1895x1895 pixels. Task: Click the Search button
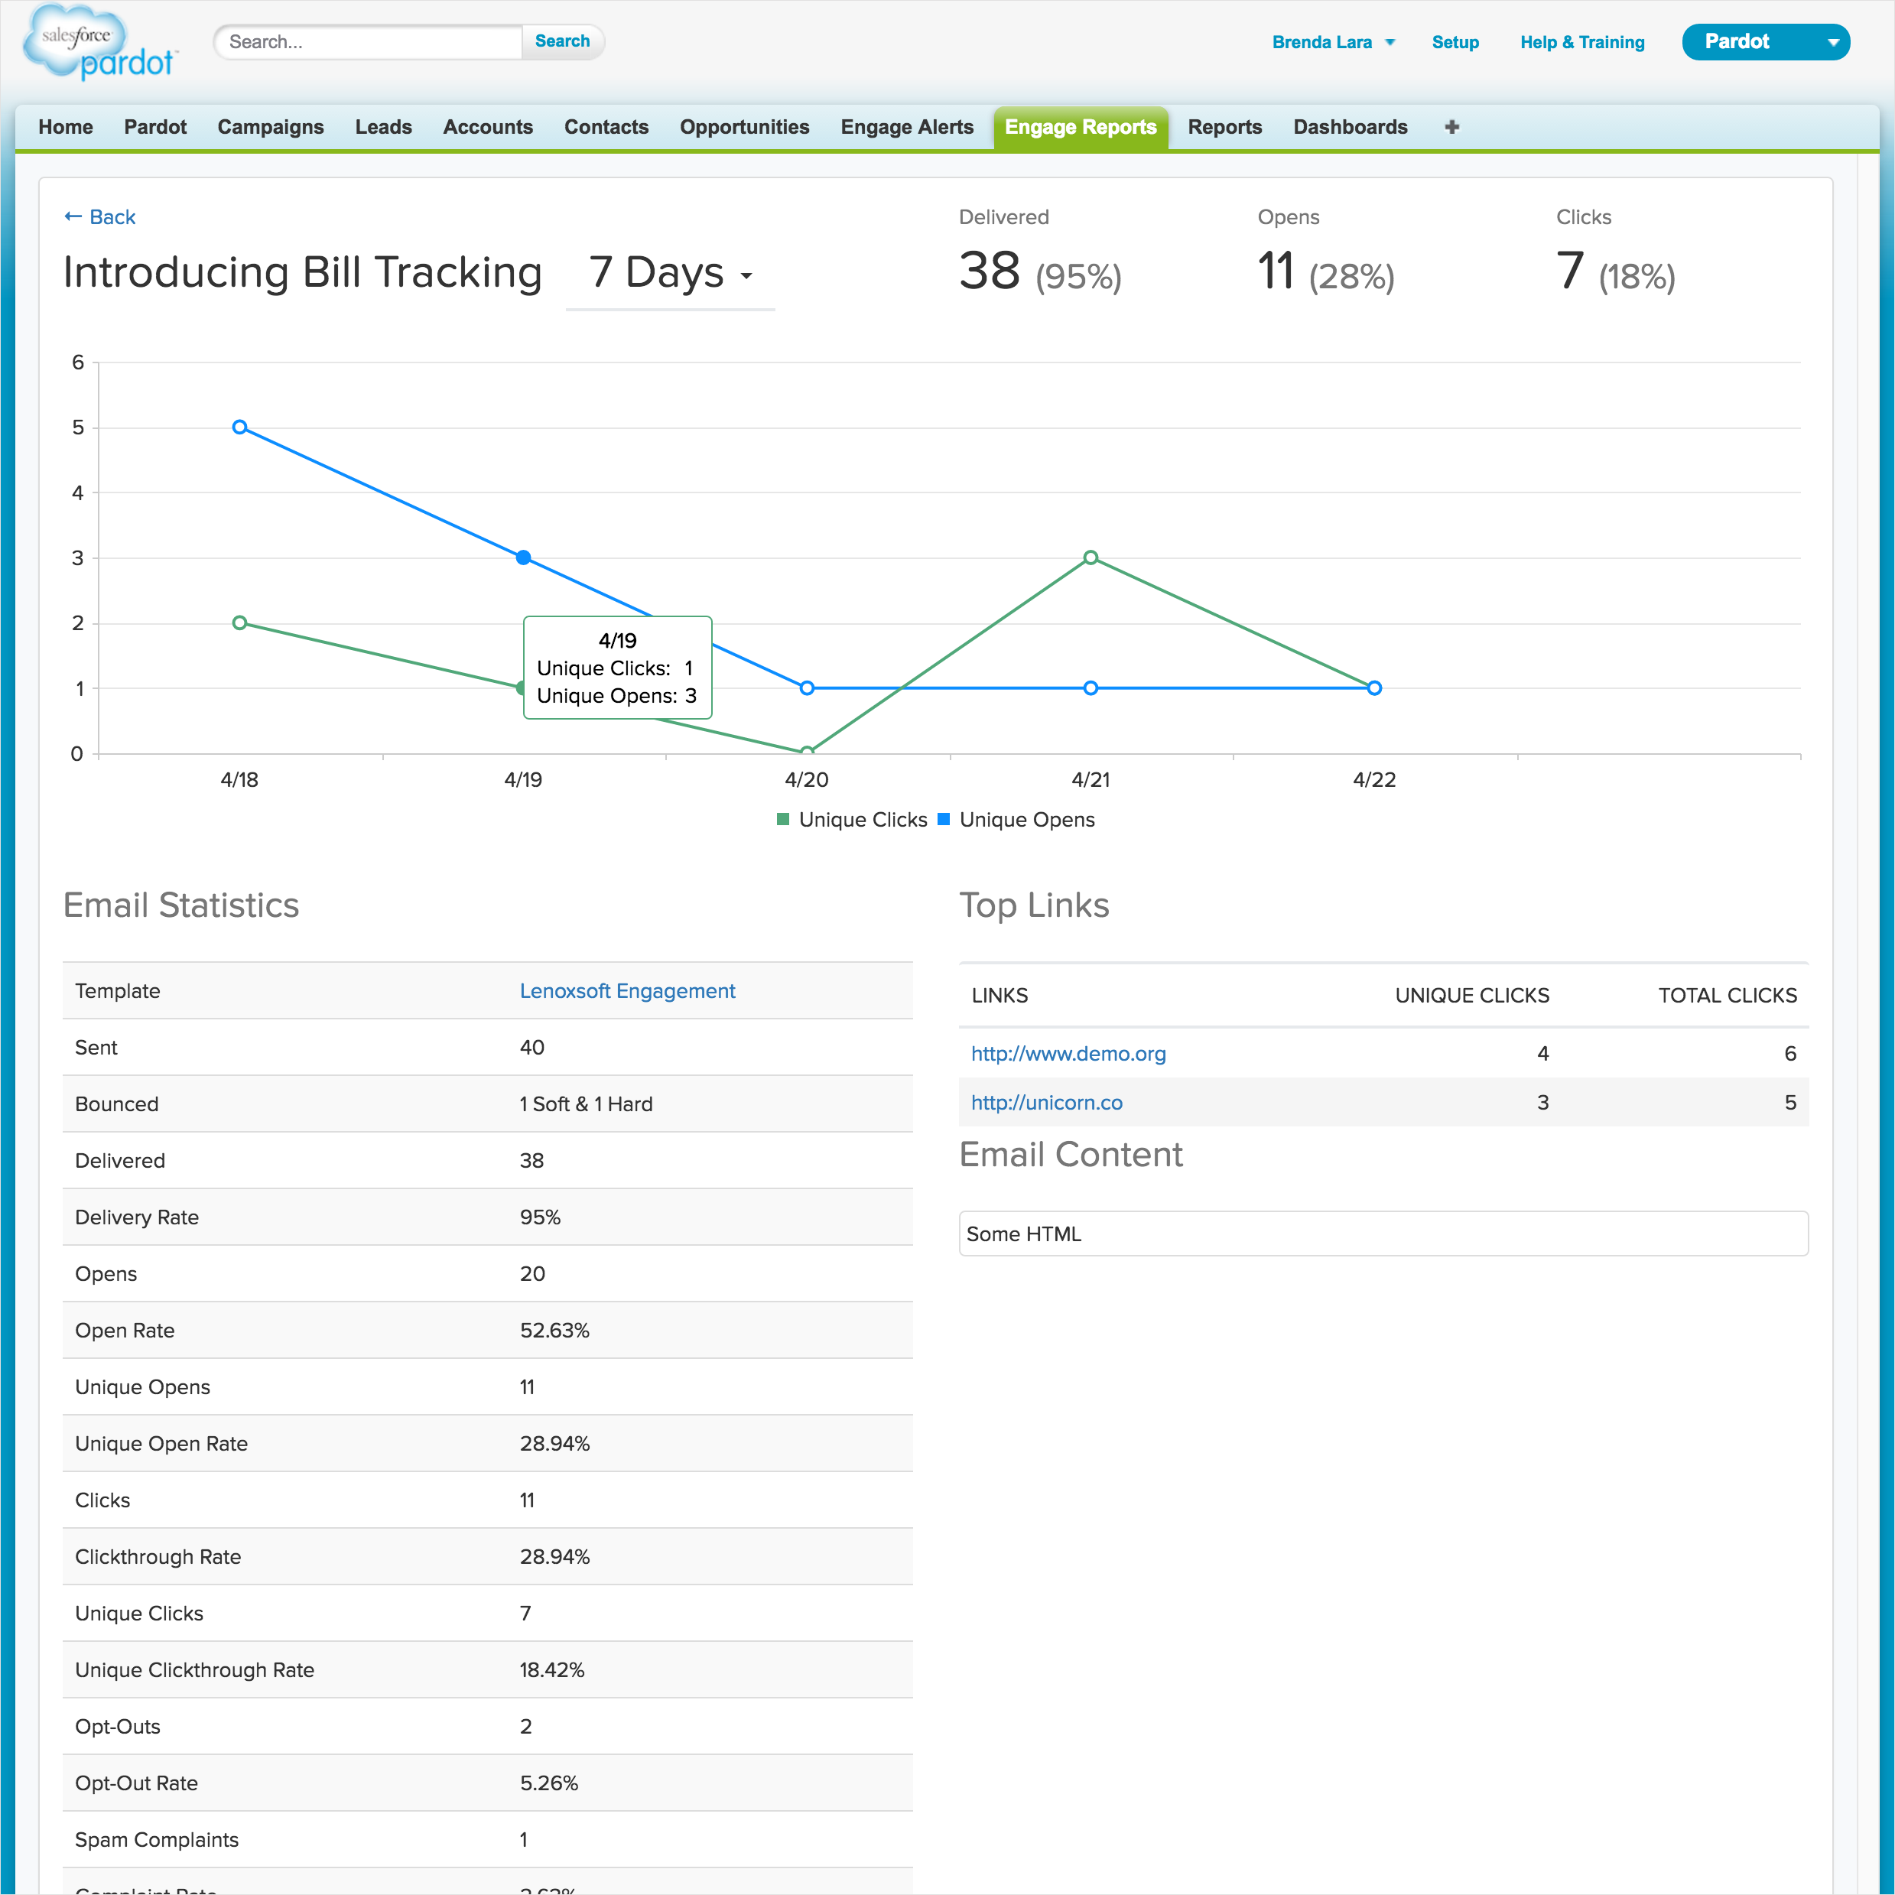[562, 41]
